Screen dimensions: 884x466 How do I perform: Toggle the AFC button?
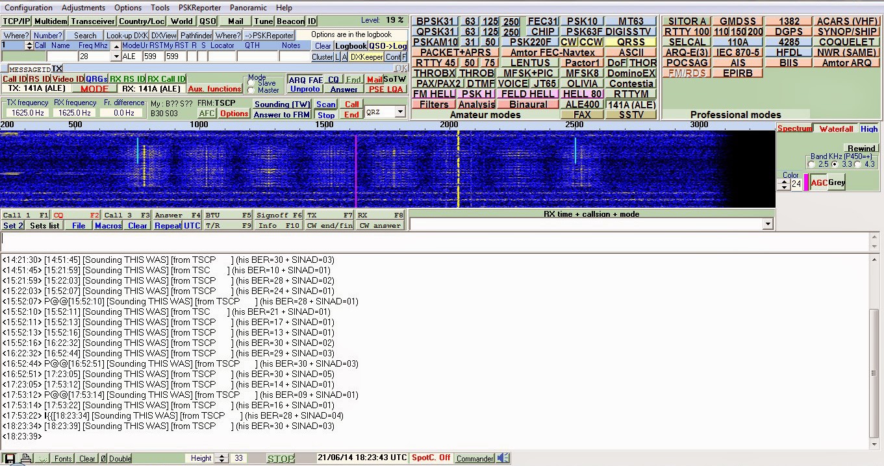tap(207, 114)
